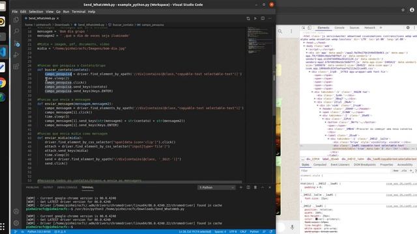The image size is (417, 234).
Task: Open the Selection menu
Action: pos(36,12)
